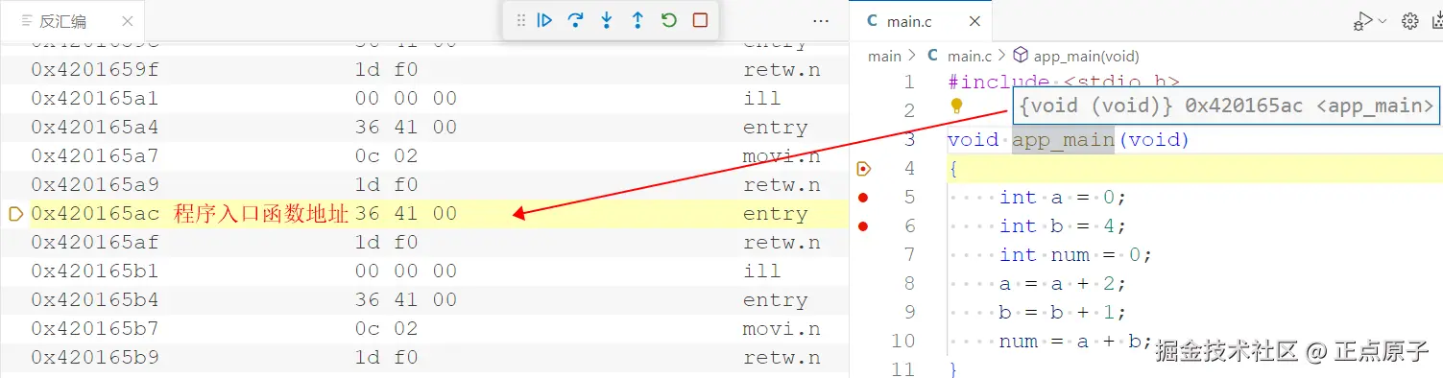Select address 0x420165a7 row
The image size is (1443, 378).
coord(95,156)
